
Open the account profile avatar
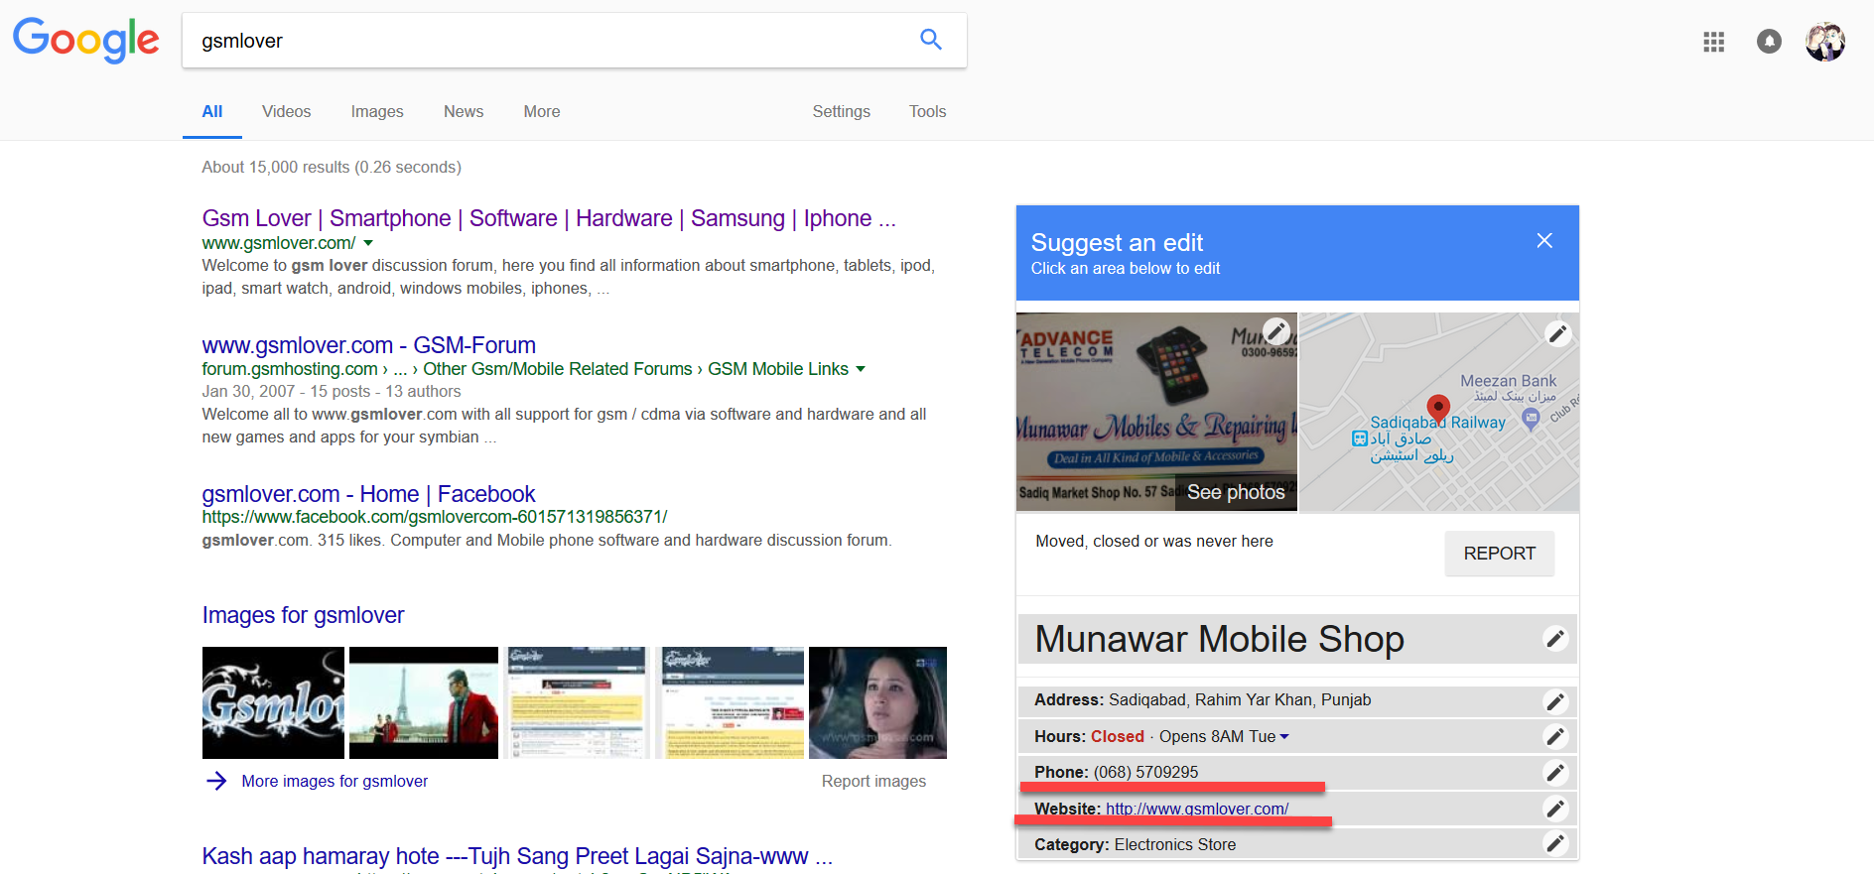pos(1824,42)
